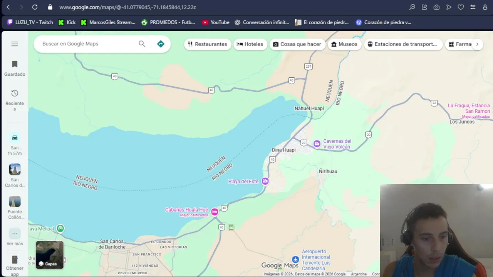Click the La Fragua, Estancia San Ramon label

pyautogui.click(x=469, y=108)
